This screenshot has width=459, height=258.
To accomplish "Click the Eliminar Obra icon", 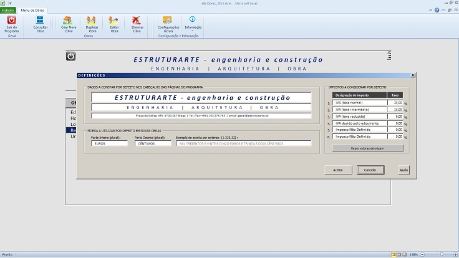I will coord(136,21).
